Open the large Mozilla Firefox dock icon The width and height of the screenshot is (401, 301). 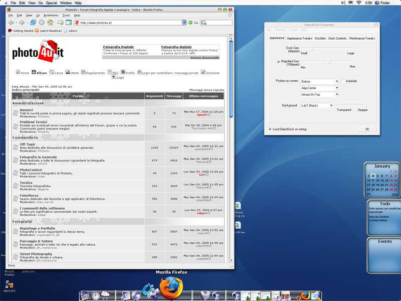pyautogui.click(x=171, y=288)
